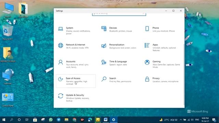219x123 pixels.
Task: Open the Privacy lock icon
Action: [147, 79]
